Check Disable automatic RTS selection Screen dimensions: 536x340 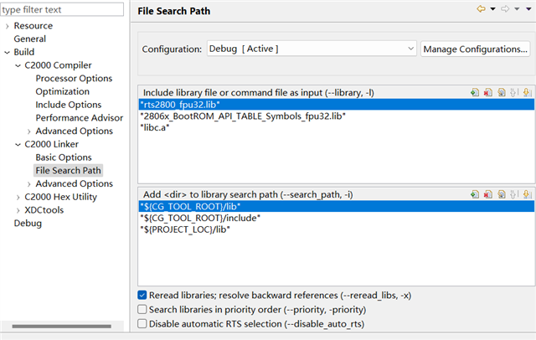point(142,323)
